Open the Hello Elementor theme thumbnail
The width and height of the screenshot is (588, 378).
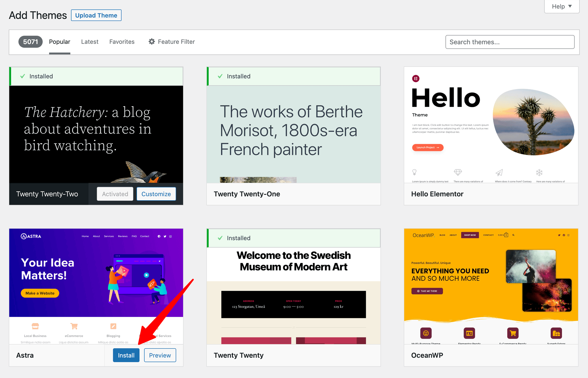pos(491,125)
